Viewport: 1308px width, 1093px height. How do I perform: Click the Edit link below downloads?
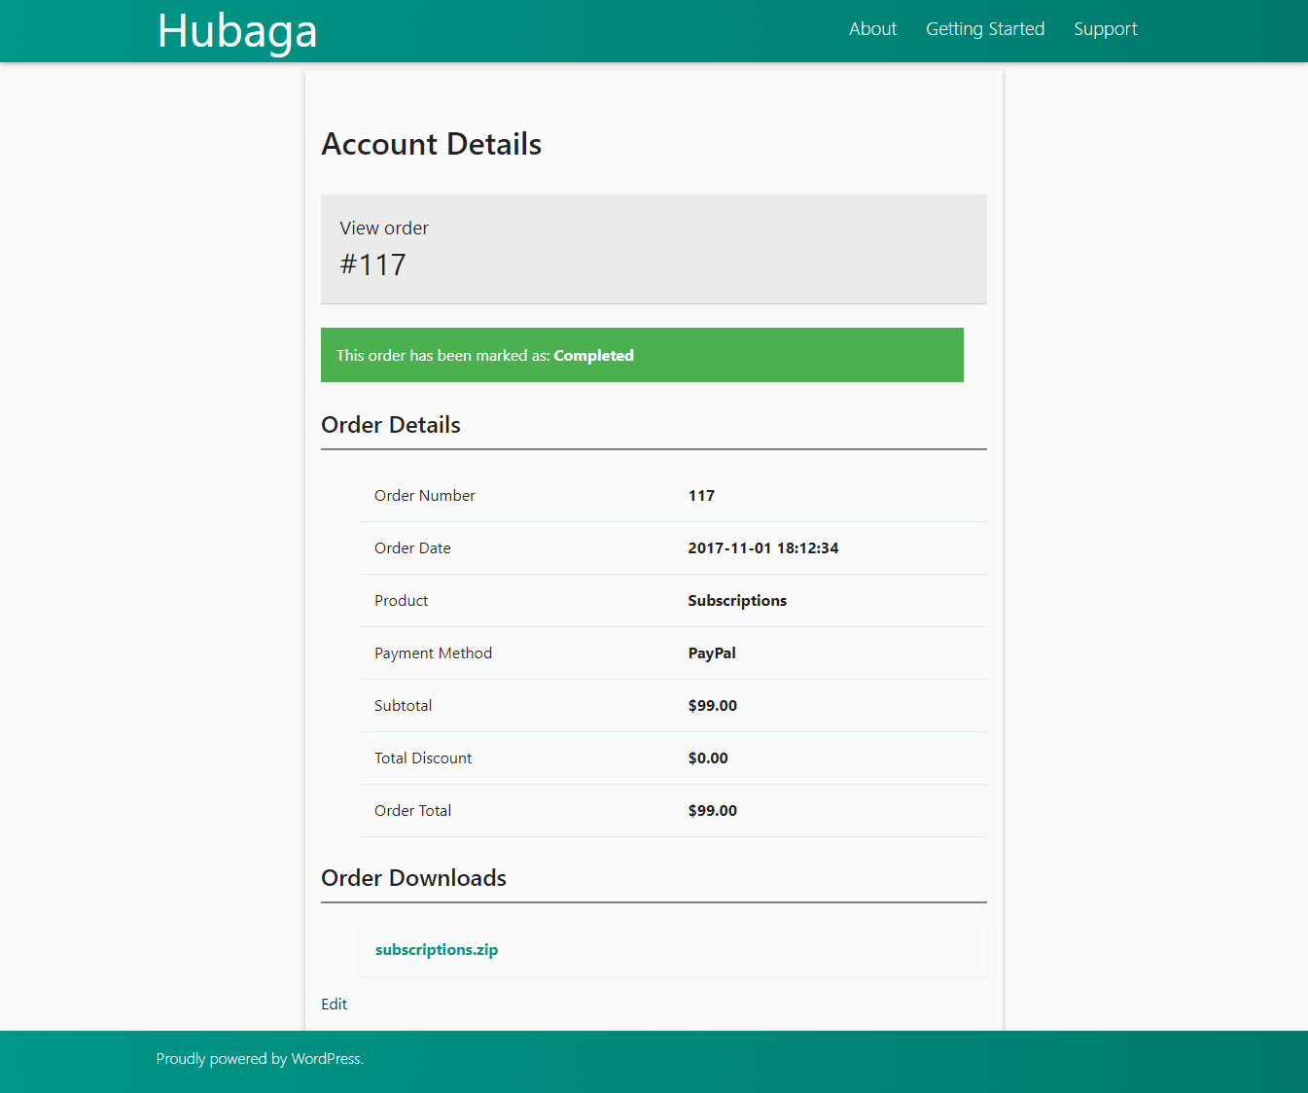point(334,1004)
